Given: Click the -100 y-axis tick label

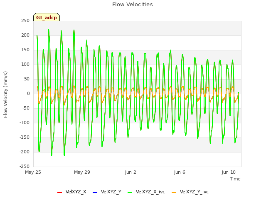Looking at the screenshot, I should 25,123.
